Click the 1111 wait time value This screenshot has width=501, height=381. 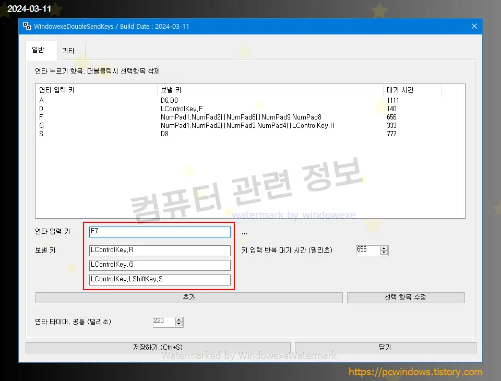pyautogui.click(x=392, y=100)
